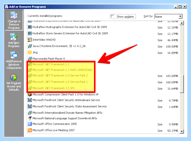Open the Sort by Name dropdown

180,17
